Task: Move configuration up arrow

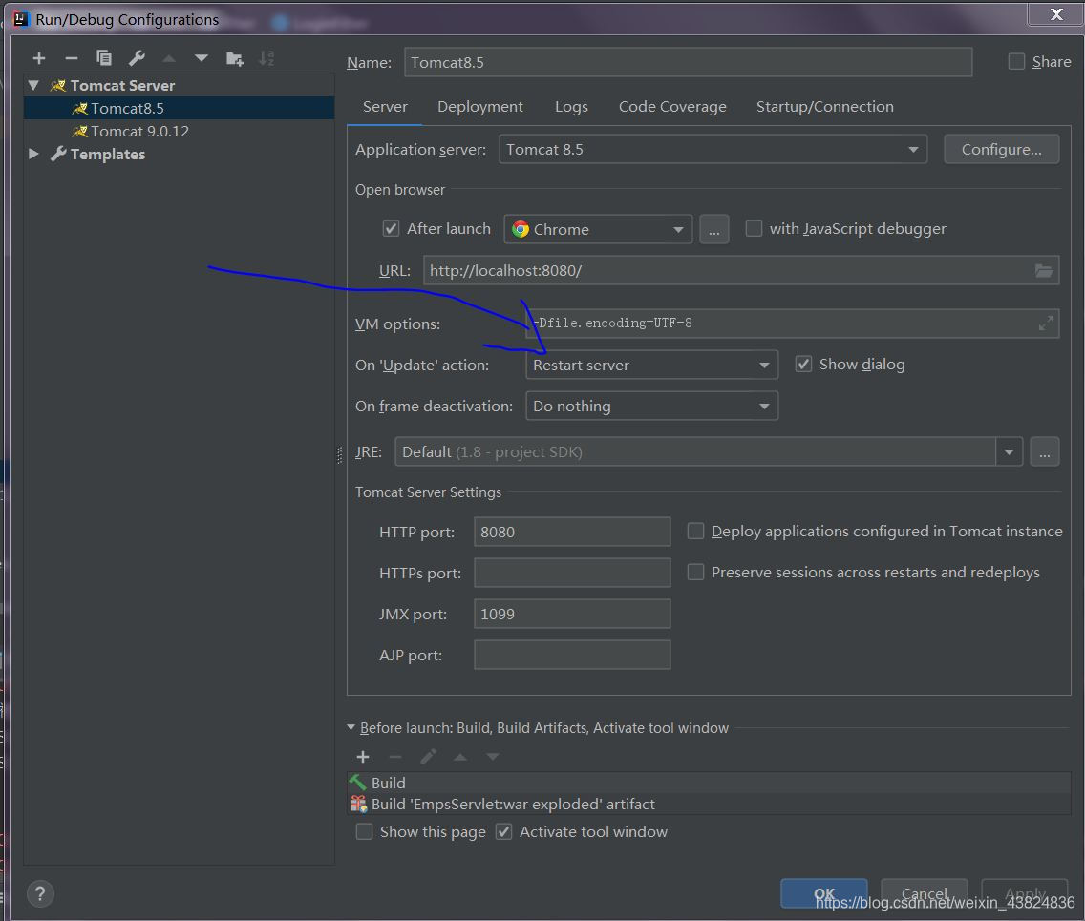Action: [x=169, y=59]
